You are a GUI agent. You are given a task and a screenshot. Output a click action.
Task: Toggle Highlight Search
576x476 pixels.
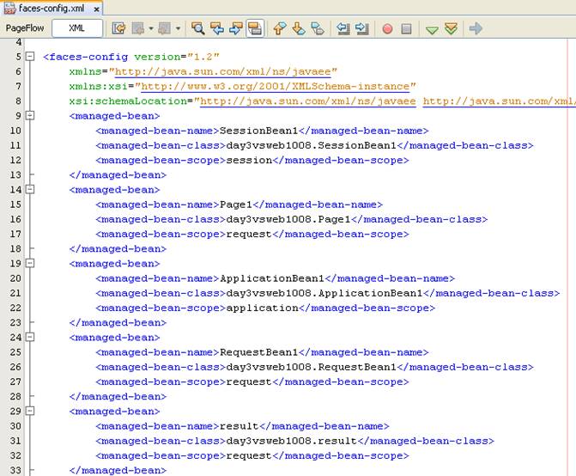coord(255,28)
